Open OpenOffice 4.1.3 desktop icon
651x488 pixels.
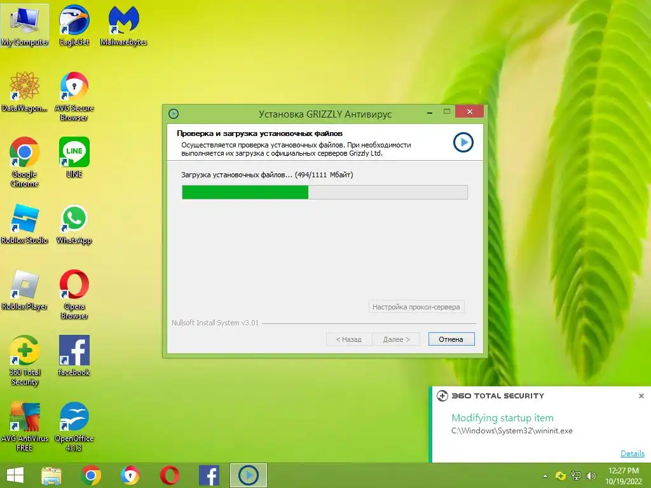(74, 426)
